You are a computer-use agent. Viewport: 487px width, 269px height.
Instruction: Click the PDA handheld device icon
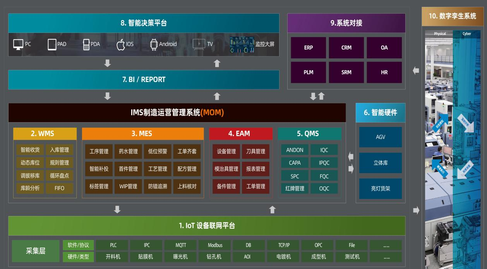pyautogui.click(x=86, y=45)
